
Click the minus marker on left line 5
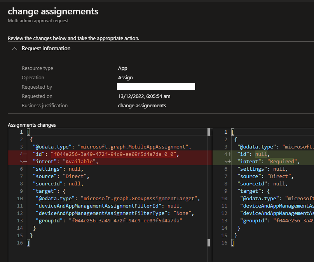(x=26, y=162)
